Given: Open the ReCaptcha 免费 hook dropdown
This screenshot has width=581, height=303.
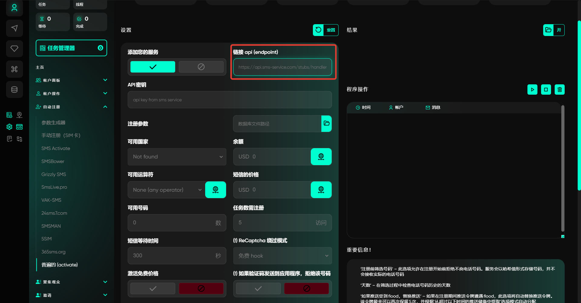Looking at the screenshot, I should click(x=282, y=256).
